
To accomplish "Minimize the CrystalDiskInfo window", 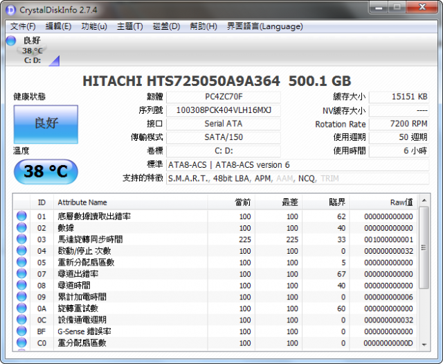I will coord(379,8).
